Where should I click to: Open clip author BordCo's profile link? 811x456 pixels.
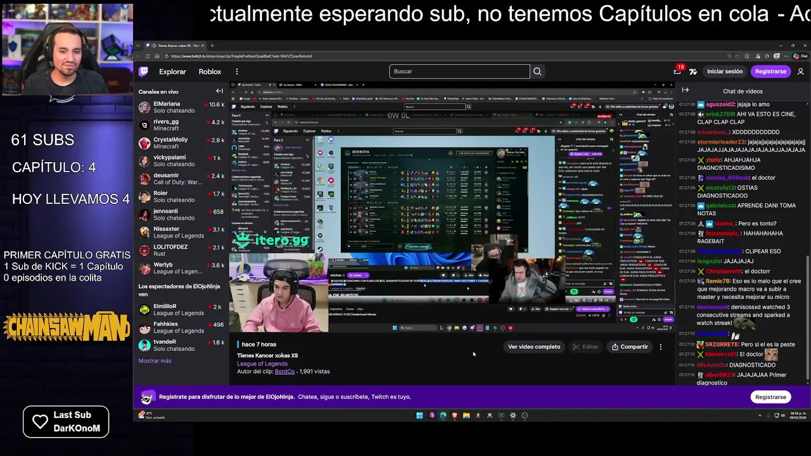coord(284,371)
